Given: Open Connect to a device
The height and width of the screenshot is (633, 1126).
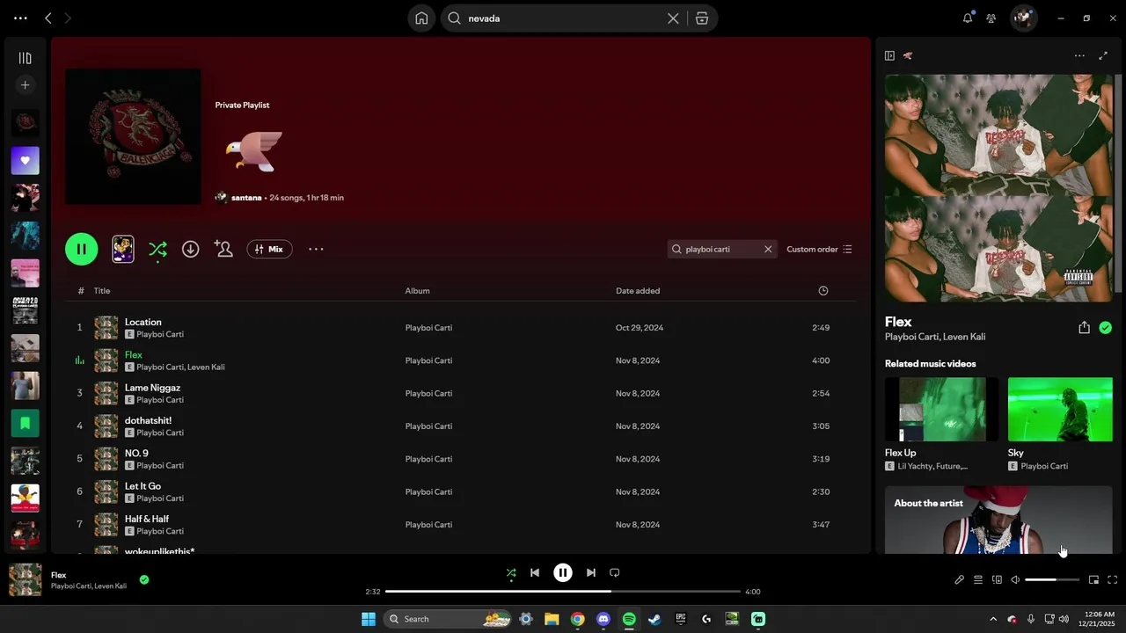Looking at the screenshot, I should [997, 579].
